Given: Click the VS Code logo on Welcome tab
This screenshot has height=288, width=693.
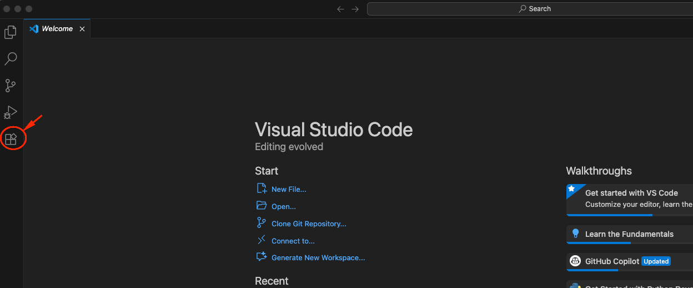Looking at the screenshot, I should pos(34,28).
